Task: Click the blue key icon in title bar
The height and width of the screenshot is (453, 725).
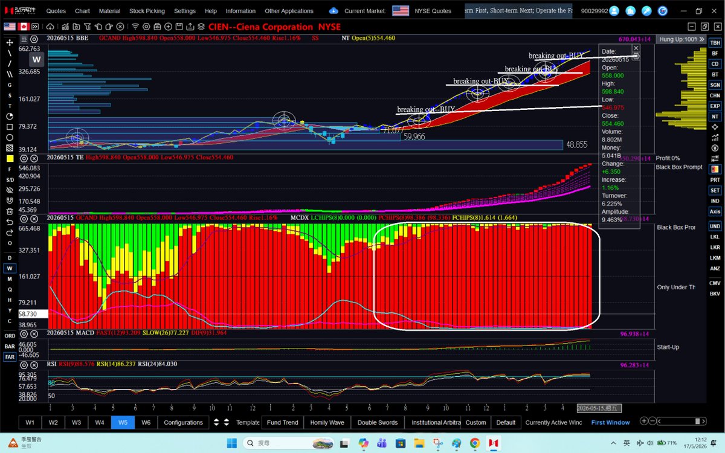Action: 646,11
